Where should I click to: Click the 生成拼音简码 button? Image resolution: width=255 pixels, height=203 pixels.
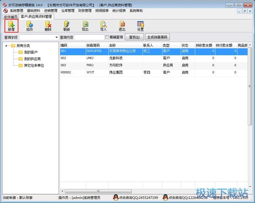pos(157,37)
